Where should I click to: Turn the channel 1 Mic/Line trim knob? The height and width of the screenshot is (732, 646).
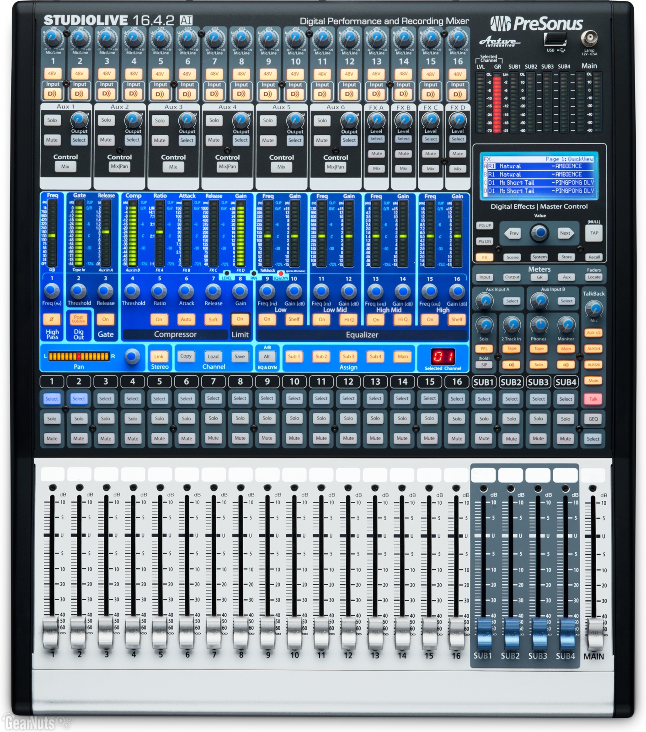(x=53, y=38)
